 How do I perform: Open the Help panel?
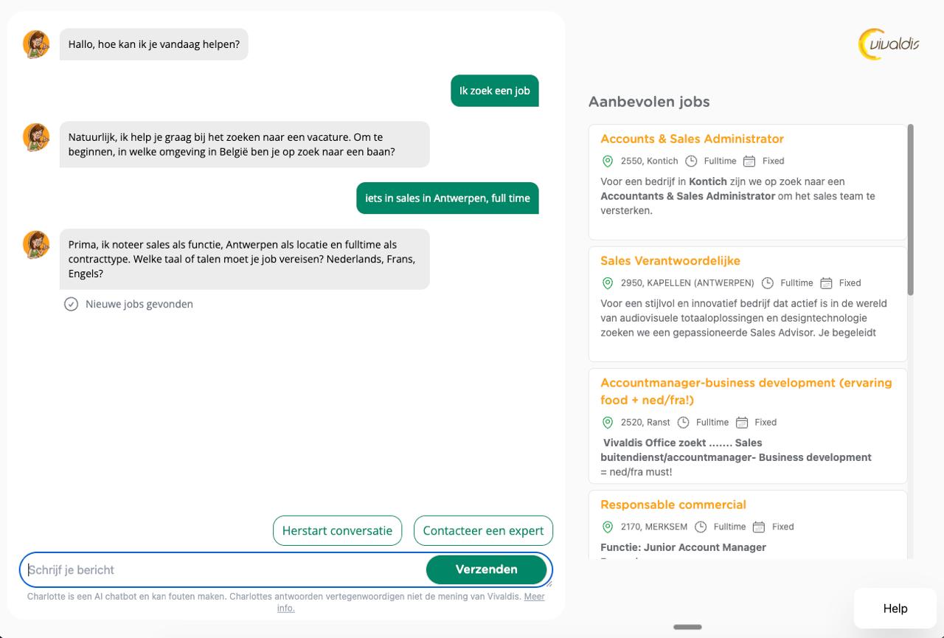coord(895,608)
